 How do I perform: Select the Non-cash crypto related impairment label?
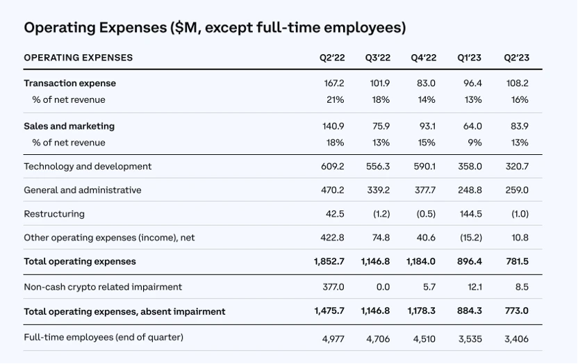click(x=103, y=287)
